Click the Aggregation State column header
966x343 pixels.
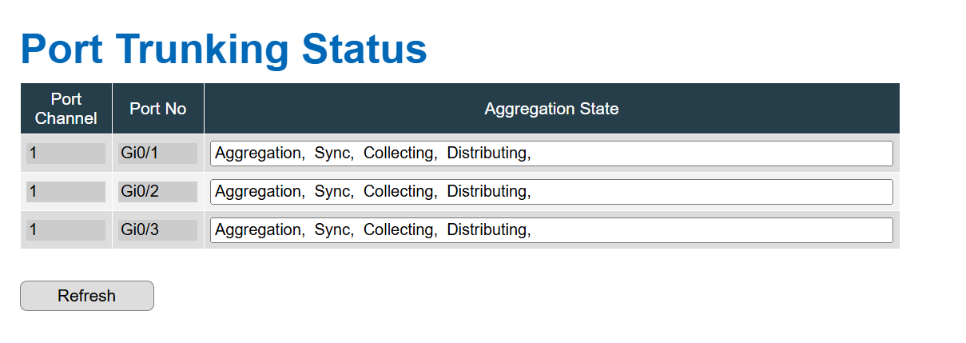coord(552,109)
